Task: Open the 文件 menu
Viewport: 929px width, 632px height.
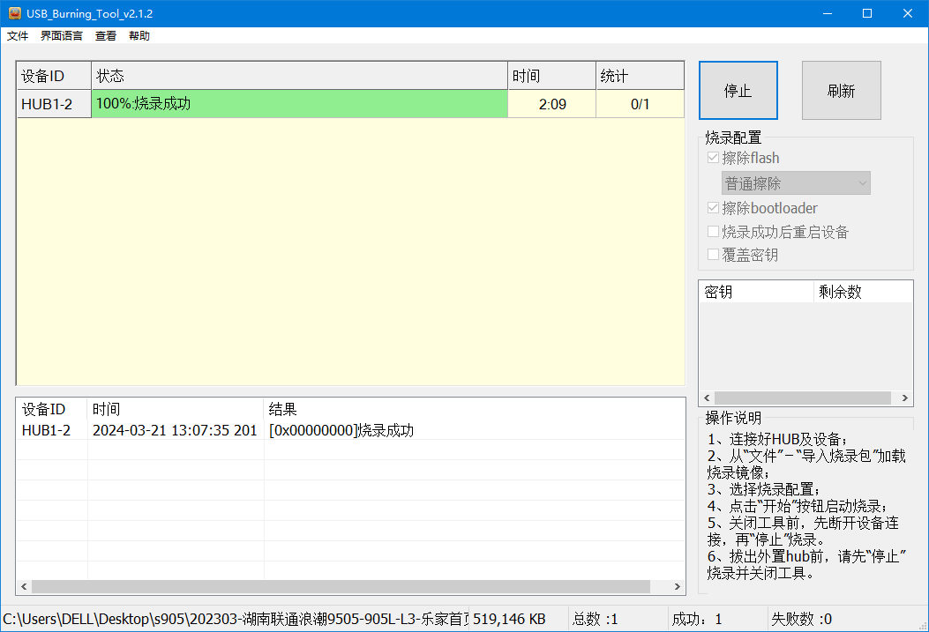Action: point(18,36)
